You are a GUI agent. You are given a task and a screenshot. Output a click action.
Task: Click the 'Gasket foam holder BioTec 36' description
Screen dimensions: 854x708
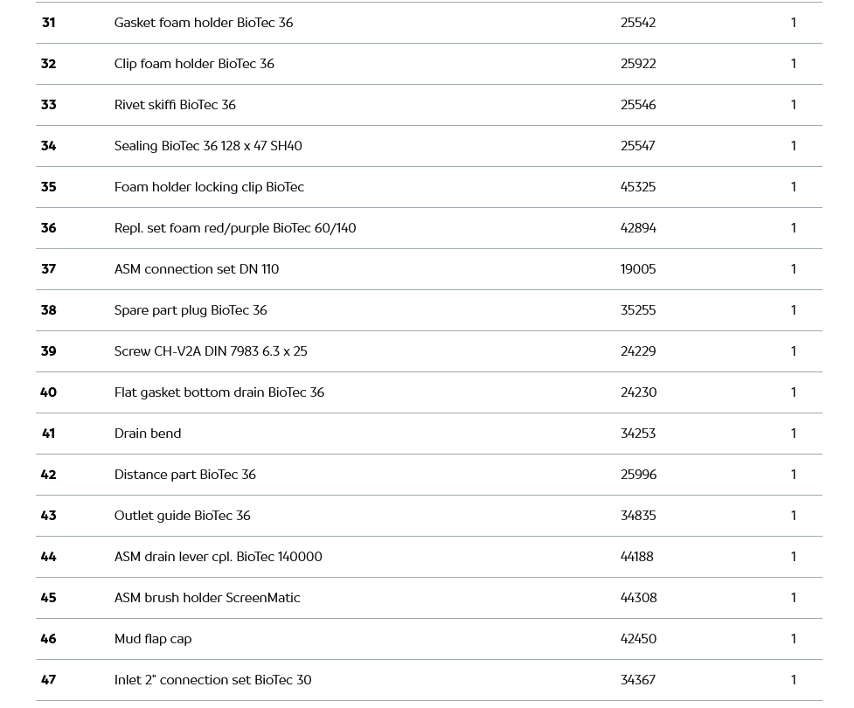pos(204,23)
